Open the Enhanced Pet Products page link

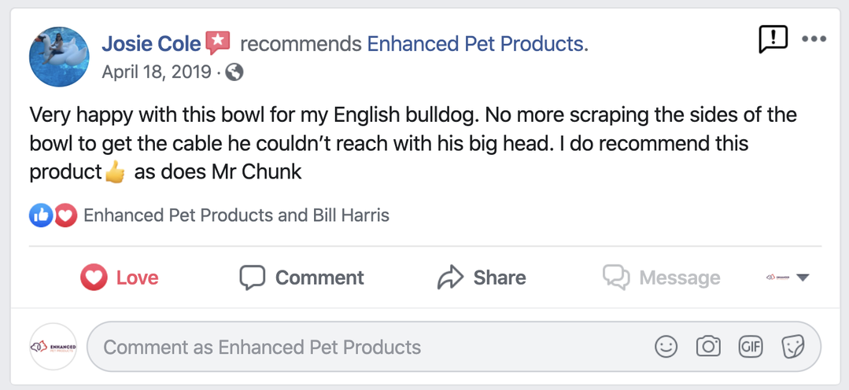[478, 44]
